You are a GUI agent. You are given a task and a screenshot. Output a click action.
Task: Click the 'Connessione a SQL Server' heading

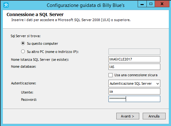35,14
